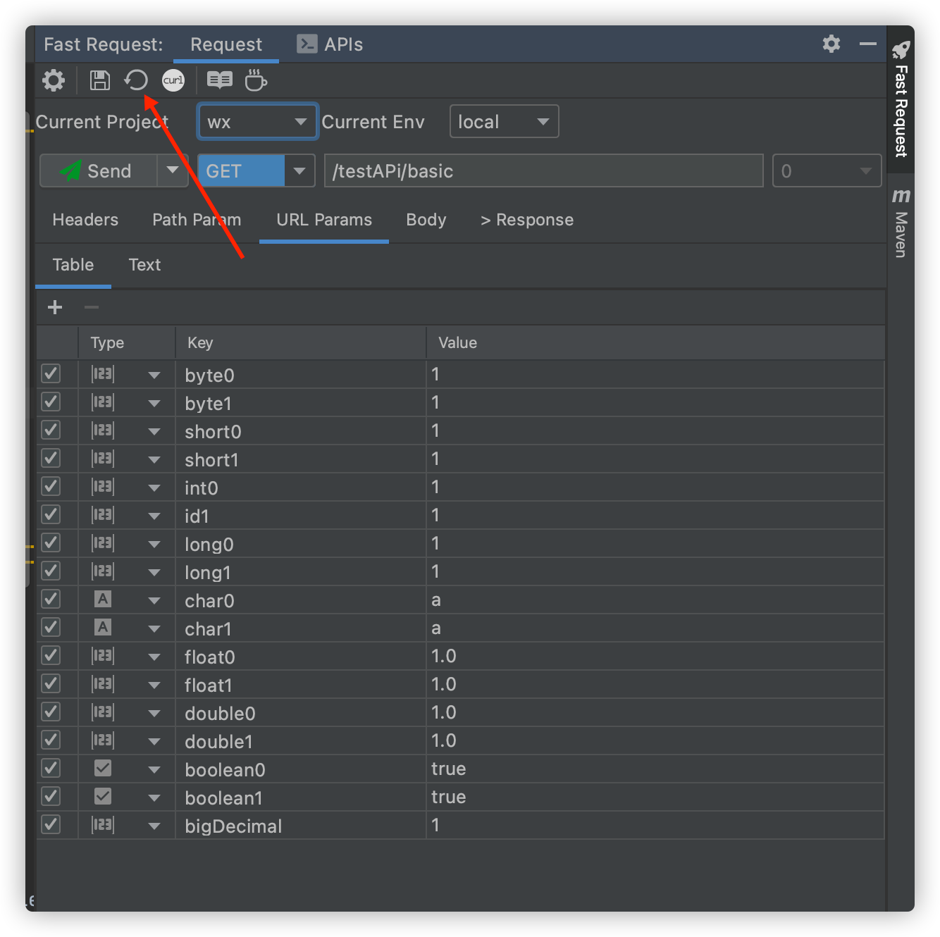Switch to the Text view tab
940x937 pixels.
144,265
